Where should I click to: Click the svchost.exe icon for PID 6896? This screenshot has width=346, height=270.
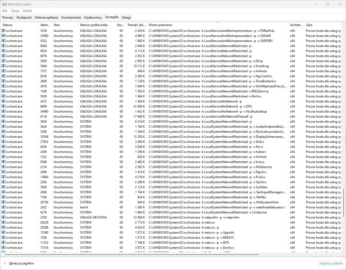[x=3, y=106]
